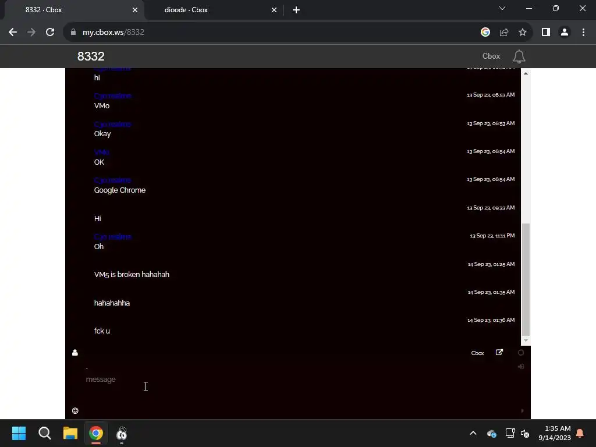The height and width of the screenshot is (447, 596).
Task: Open the tab search dropdown chevron
Action: click(x=502, y=8)
